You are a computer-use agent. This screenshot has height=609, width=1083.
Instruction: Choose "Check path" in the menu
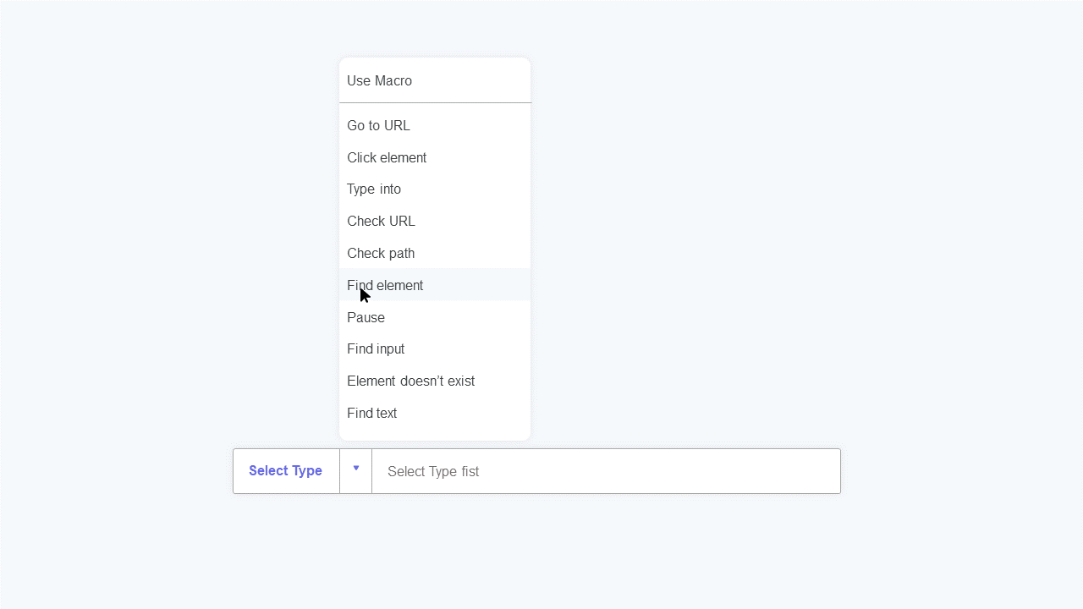(x=381, y=253)
